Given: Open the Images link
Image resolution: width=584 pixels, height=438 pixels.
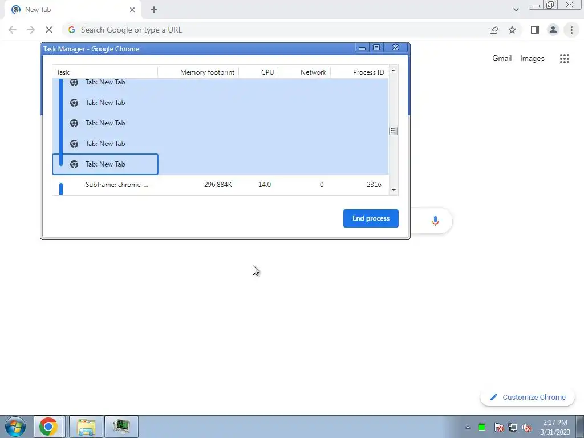Looking at the screenshot, I should (x=532, y=59).
